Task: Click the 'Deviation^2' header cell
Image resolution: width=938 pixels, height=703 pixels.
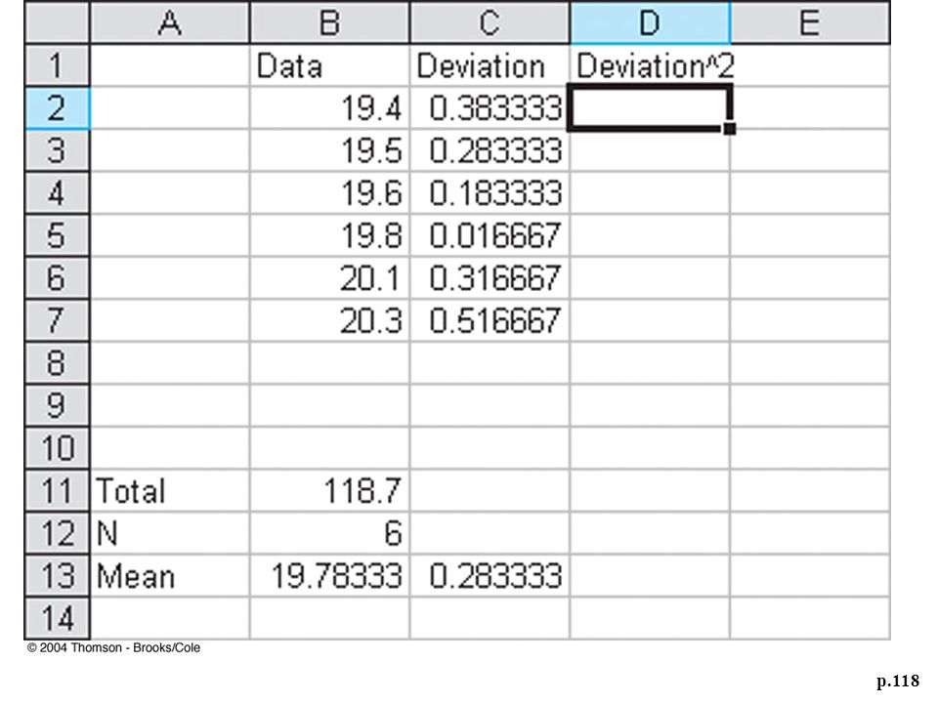Action: (x=651, y=65)
